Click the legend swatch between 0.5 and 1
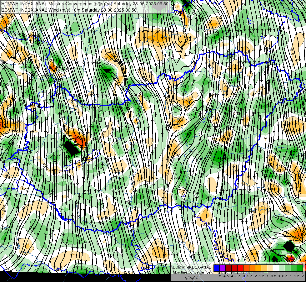Screen dimensions: 306x282 [288, 268]
